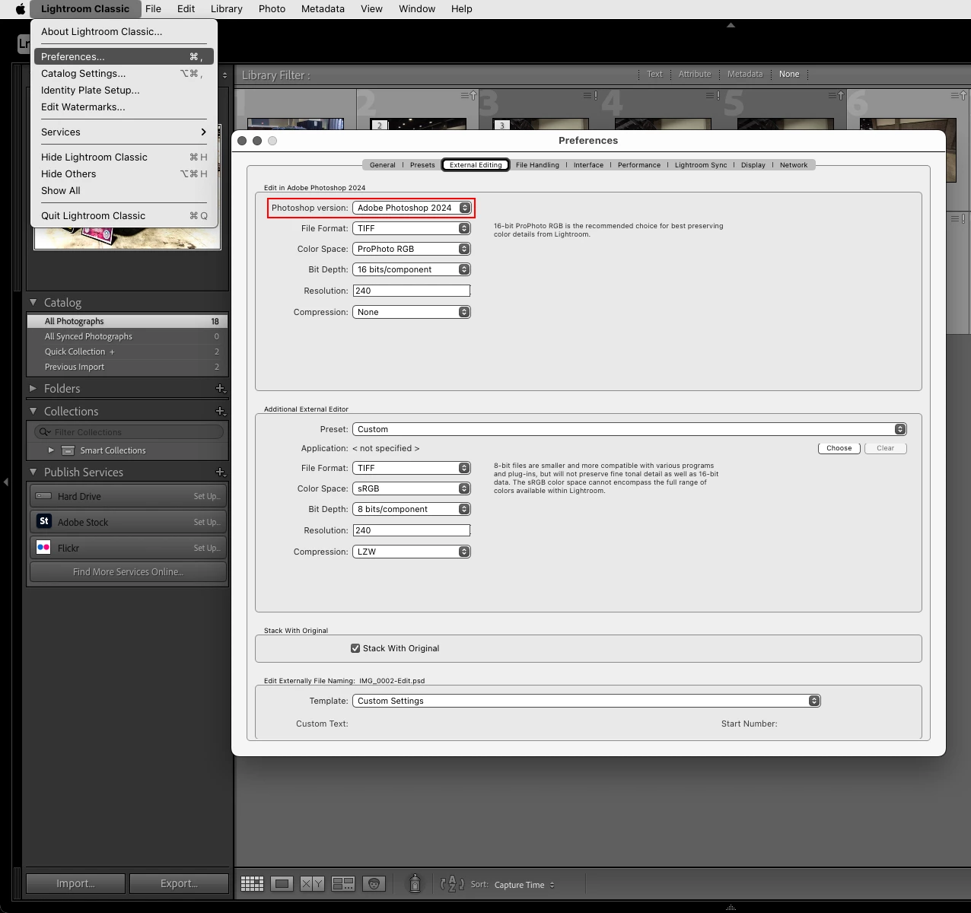Open Compare view (X|Y) icon
The image size is (971, 913).
[312, 883]
